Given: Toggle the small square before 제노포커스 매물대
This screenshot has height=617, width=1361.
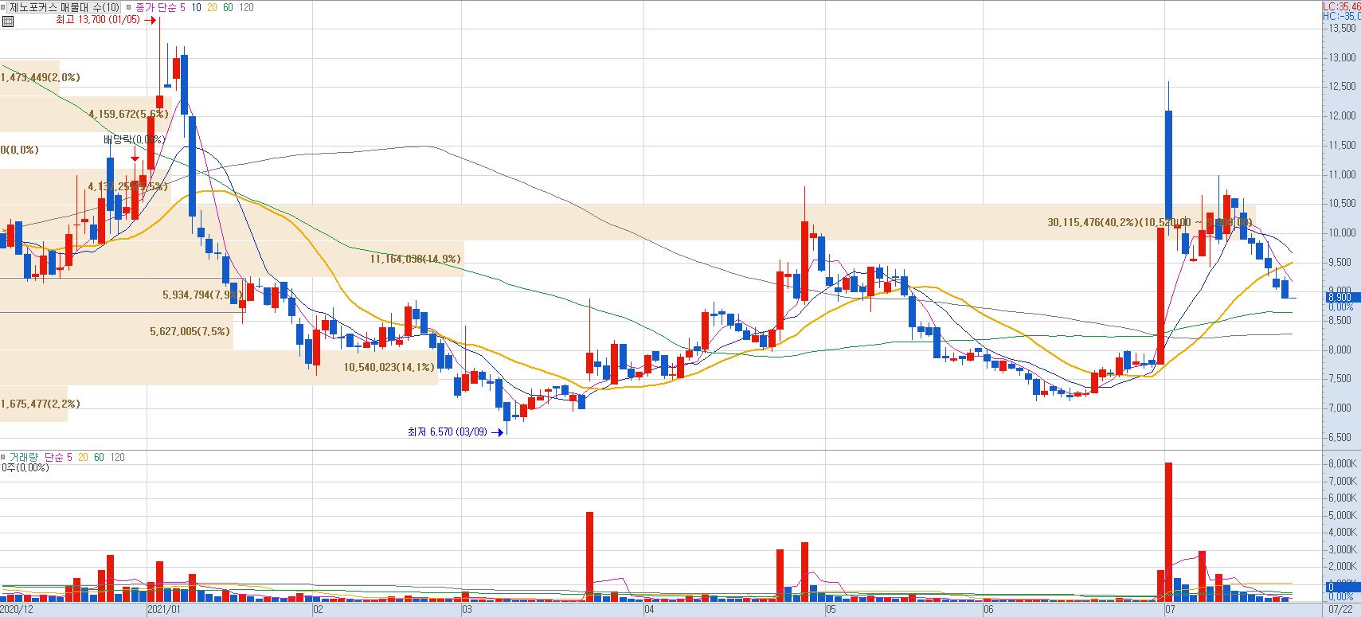Looking at the screenshot, I should click(x=4, y=7).
